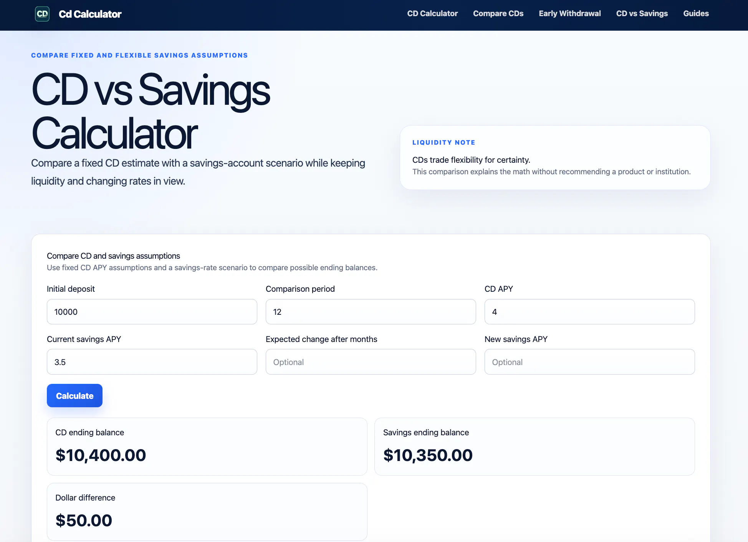
Task: Click 'Compare fixed and flexible savings assumptions' tagline
Action: pyautogui.click(x=139, y=55)
